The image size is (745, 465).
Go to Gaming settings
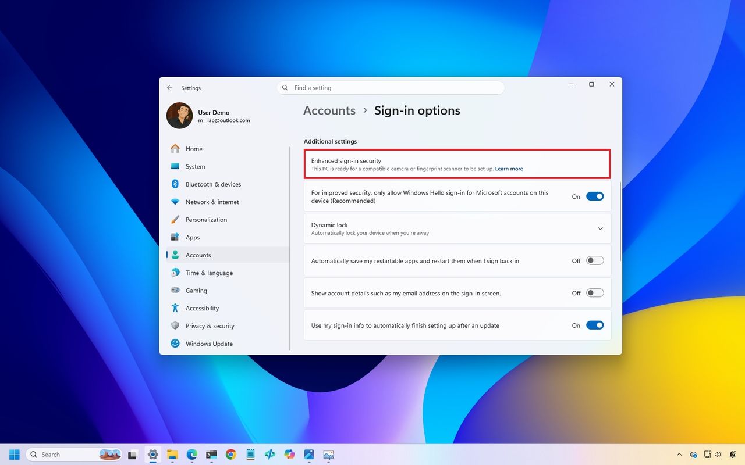[228, 291]
